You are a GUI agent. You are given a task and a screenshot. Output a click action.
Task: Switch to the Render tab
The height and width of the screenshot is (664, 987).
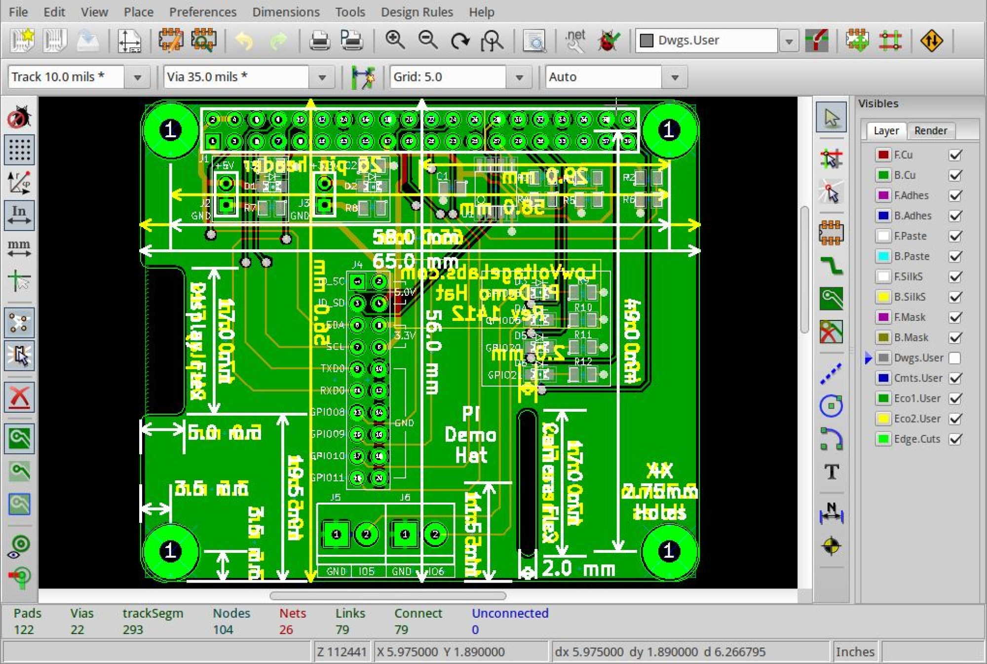[x=930, y=131]
